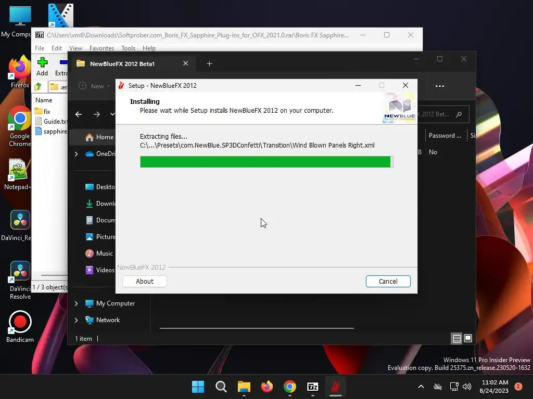Open Videos in Explorer sidebar
533x399 pixels.
tap(100, 270)
